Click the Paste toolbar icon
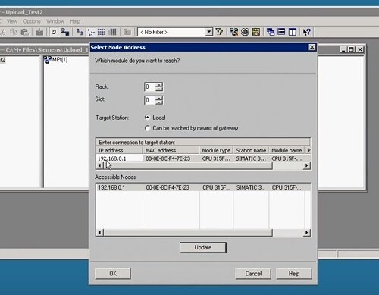This screenshot has width=379, height=295. [24, 32]
